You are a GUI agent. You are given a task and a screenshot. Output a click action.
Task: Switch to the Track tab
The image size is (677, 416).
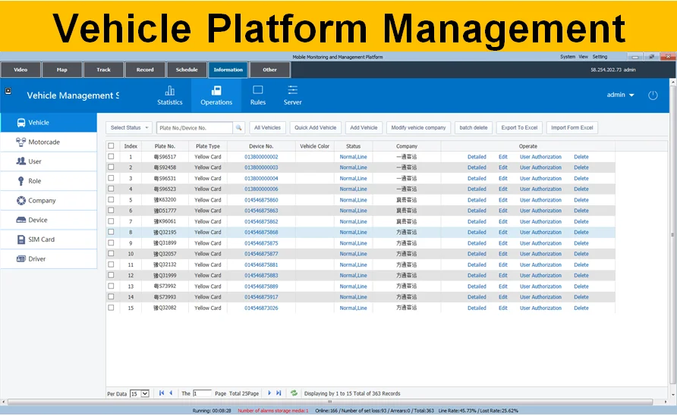tap(103, 70)
